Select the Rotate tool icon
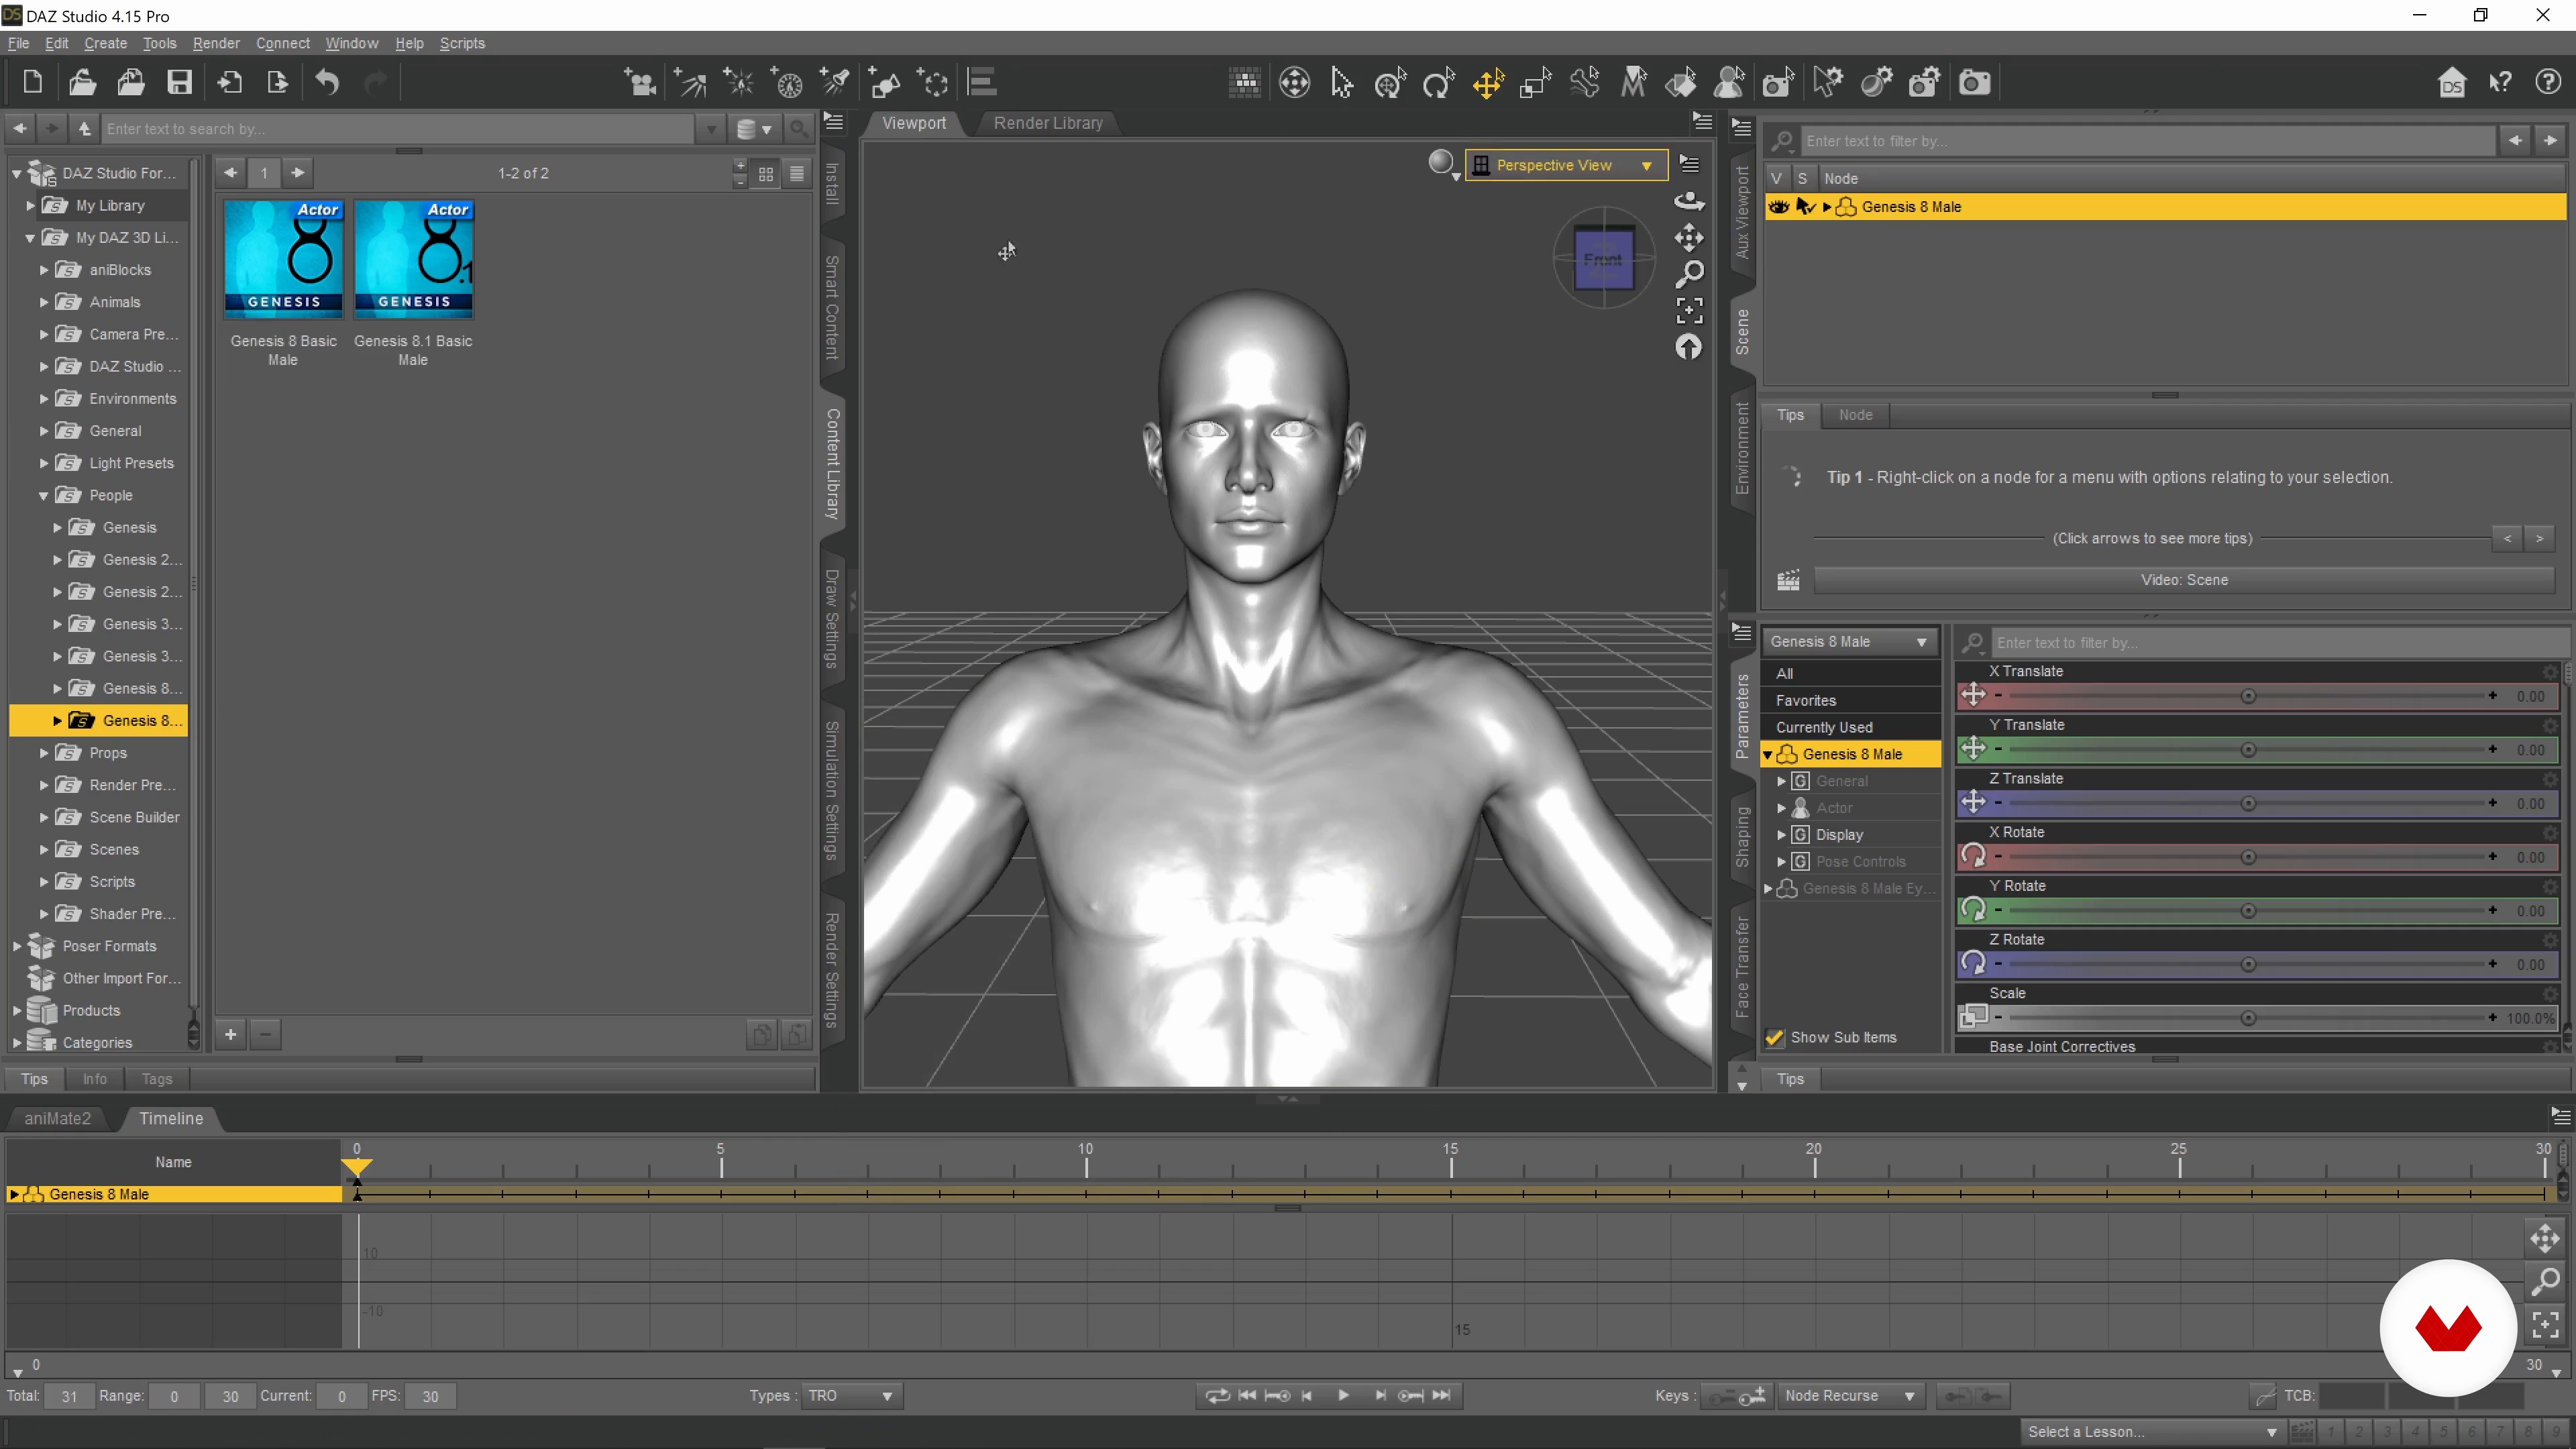 pyautogui.click(x=1438, y=83)
